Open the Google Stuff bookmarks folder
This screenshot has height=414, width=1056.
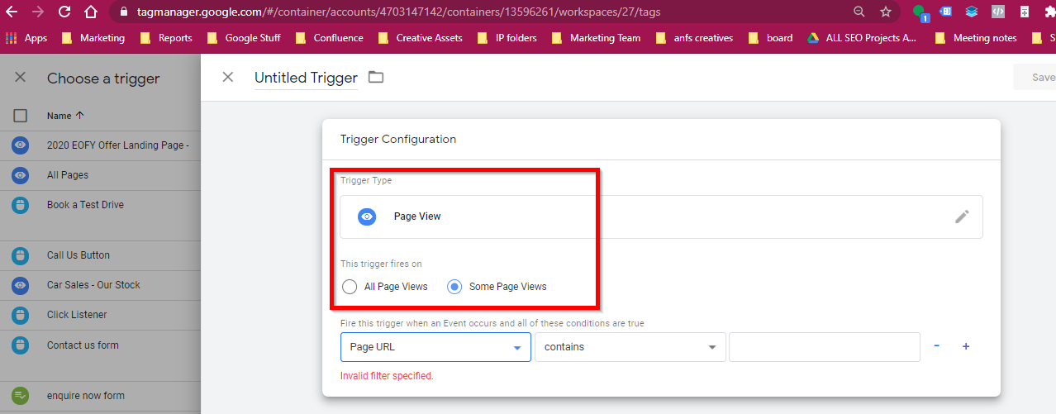click(243, 38)
